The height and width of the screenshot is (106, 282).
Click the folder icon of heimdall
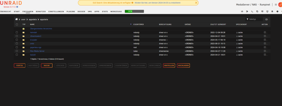click(x=23, y=32)
